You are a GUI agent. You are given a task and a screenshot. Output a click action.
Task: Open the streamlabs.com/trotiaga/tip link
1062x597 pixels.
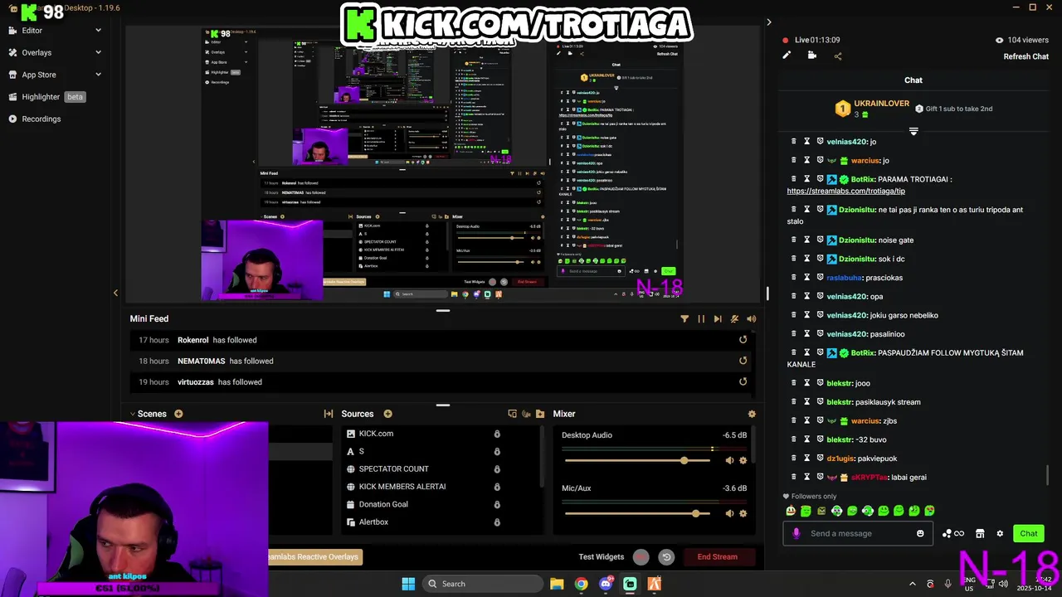846,192
